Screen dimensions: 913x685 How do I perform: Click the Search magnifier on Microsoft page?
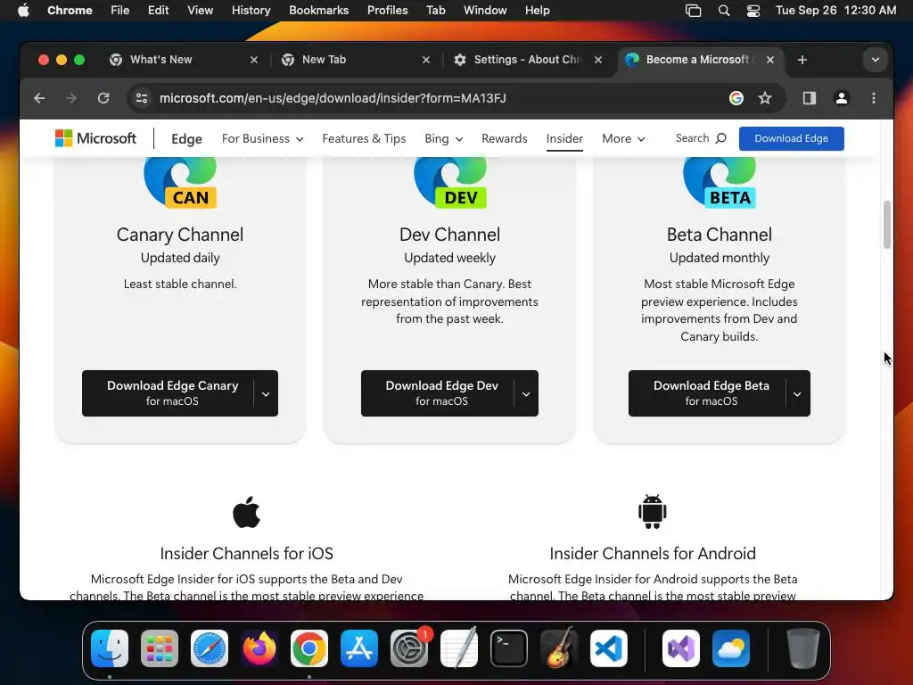pos(720,138)
